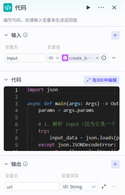Image resolution: width=125 pixels, height=195 pixels.
Task: Remove the create_b reference tag
Action: [x=97, y=58]
